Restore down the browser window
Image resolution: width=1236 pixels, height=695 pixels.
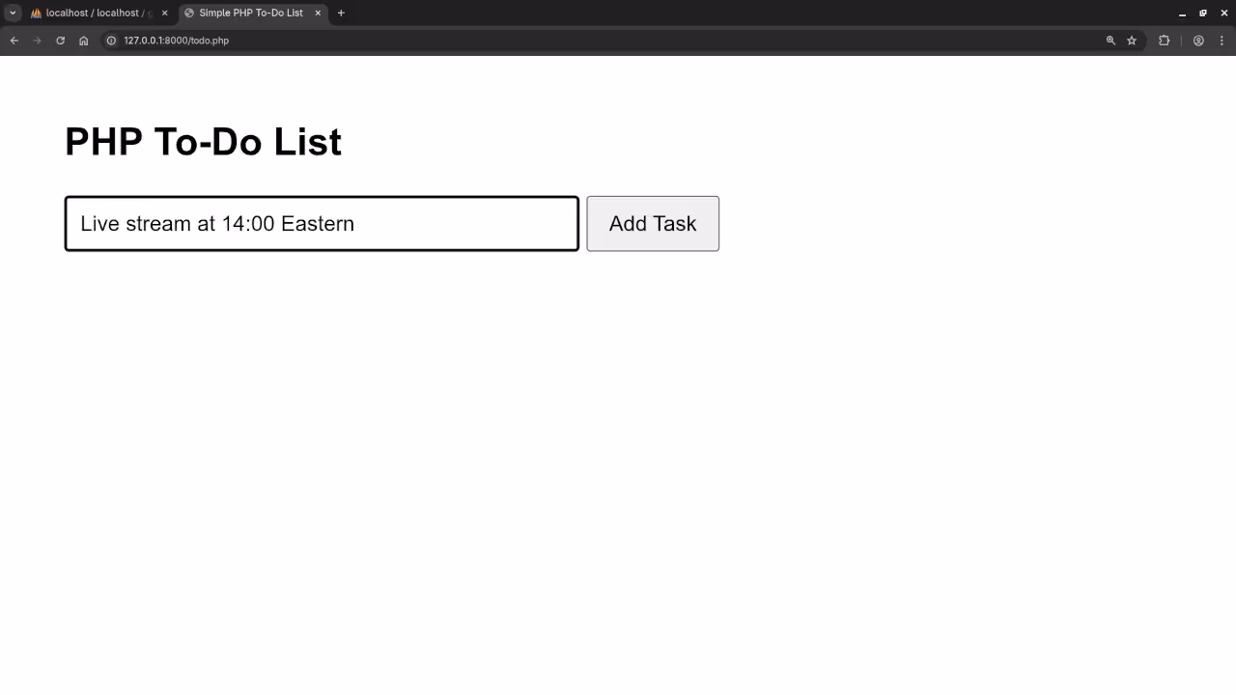pyautogui.click(x=1203, y=13)
